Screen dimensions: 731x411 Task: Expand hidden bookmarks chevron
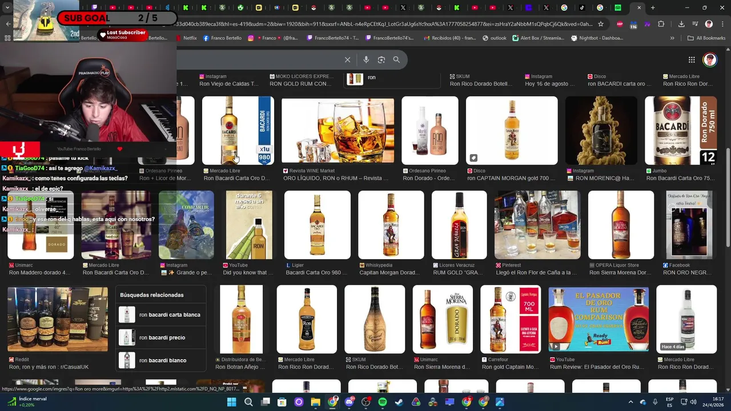pyautogui.click(x=672, y=38)
